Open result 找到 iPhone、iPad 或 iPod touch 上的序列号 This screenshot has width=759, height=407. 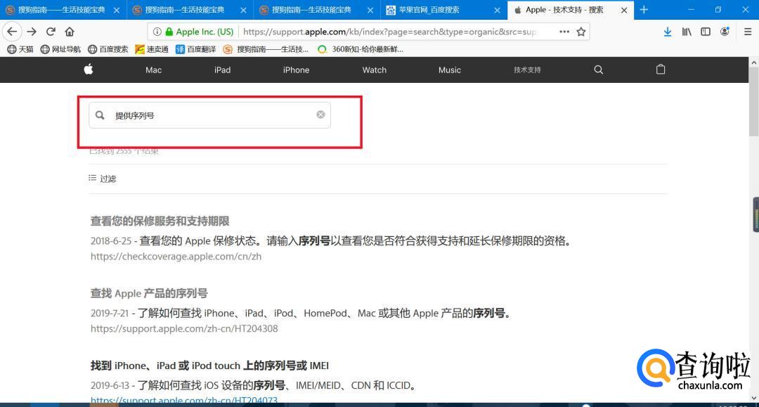(209, 366)
